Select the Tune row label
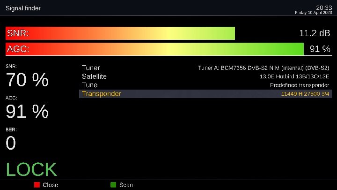The height and width of the screenshot is (190, 337). pyautogui.click(x=89, y=85)
